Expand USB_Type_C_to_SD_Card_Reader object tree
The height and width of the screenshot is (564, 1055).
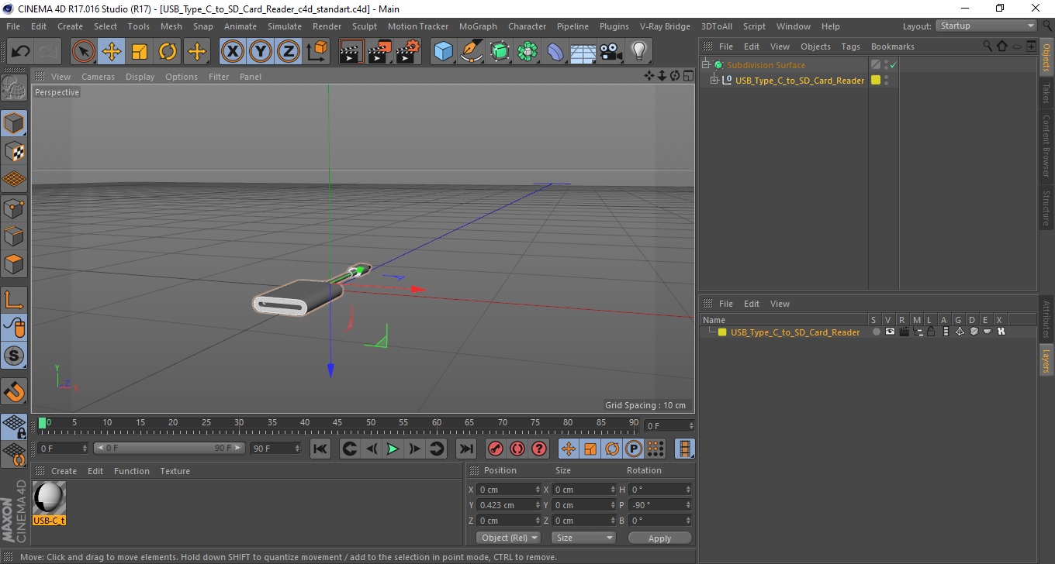[x=714, y=80]
